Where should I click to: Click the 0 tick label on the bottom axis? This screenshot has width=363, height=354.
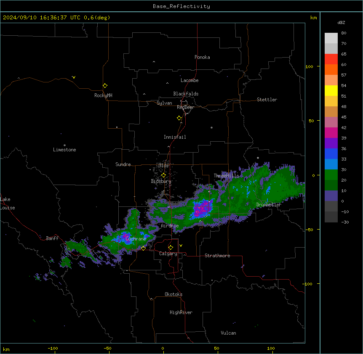tap(163, 349)
